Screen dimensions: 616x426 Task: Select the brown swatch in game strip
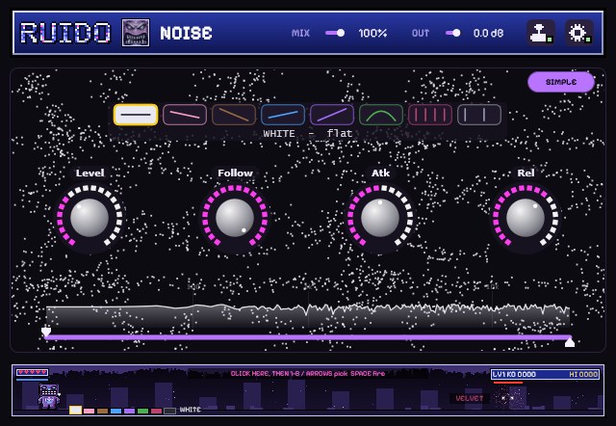coord(103,411)
